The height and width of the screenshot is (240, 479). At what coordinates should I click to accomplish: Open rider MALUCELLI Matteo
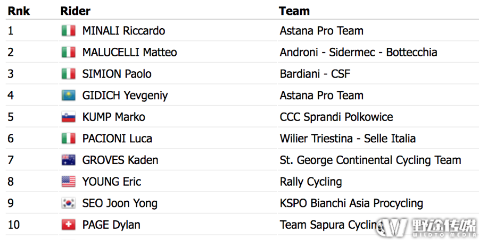coord(129,52)
